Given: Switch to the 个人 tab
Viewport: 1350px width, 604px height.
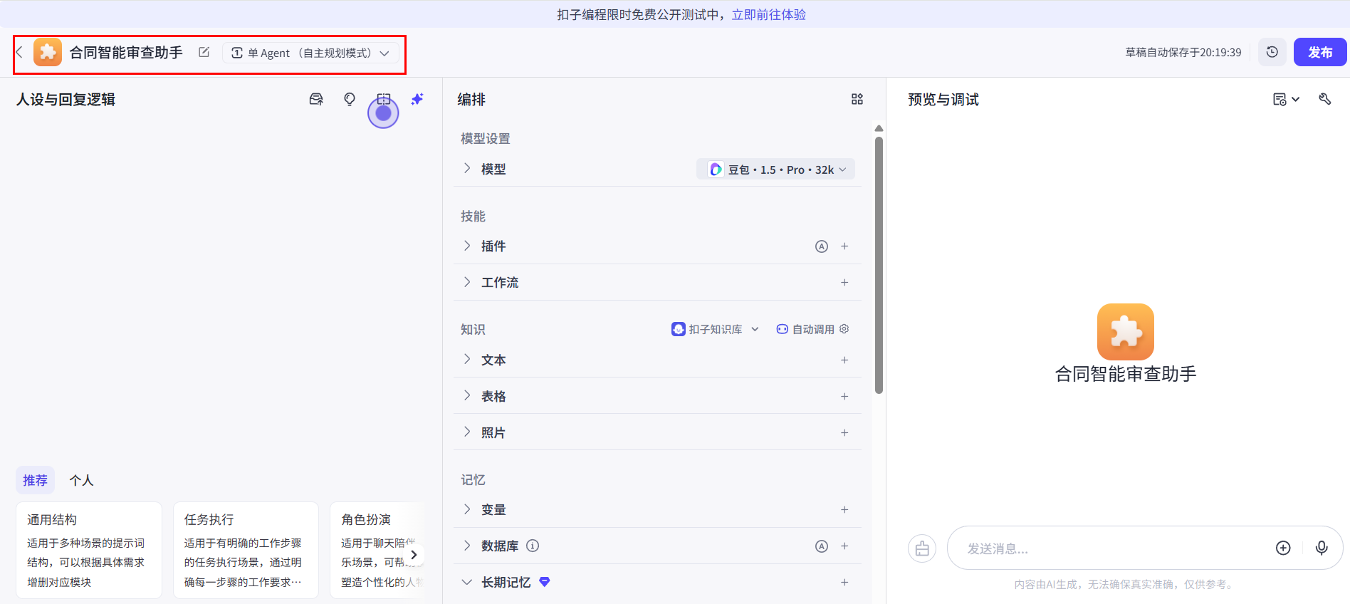Looking at the screenshot, I should pos(81,480).
